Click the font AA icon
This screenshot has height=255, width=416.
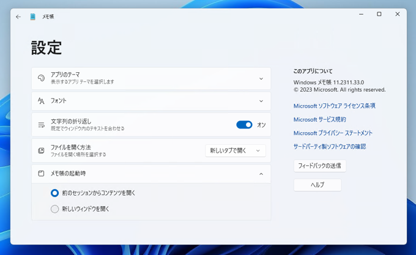pos(41,101)
